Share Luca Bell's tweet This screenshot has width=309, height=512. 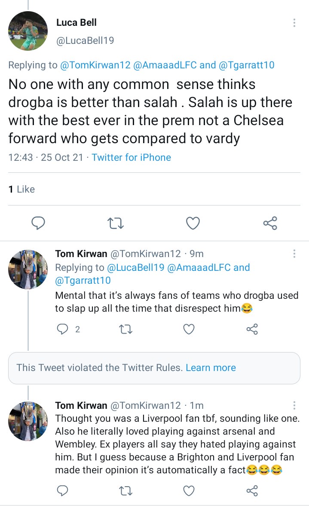click(270, 224)
